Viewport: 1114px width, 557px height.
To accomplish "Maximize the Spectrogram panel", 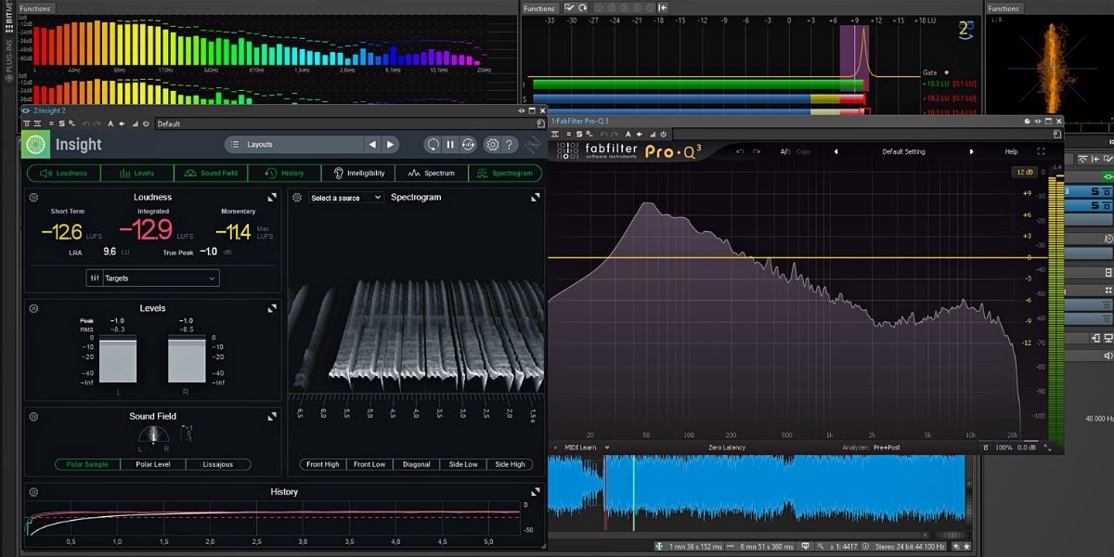I will pos(536,198).
